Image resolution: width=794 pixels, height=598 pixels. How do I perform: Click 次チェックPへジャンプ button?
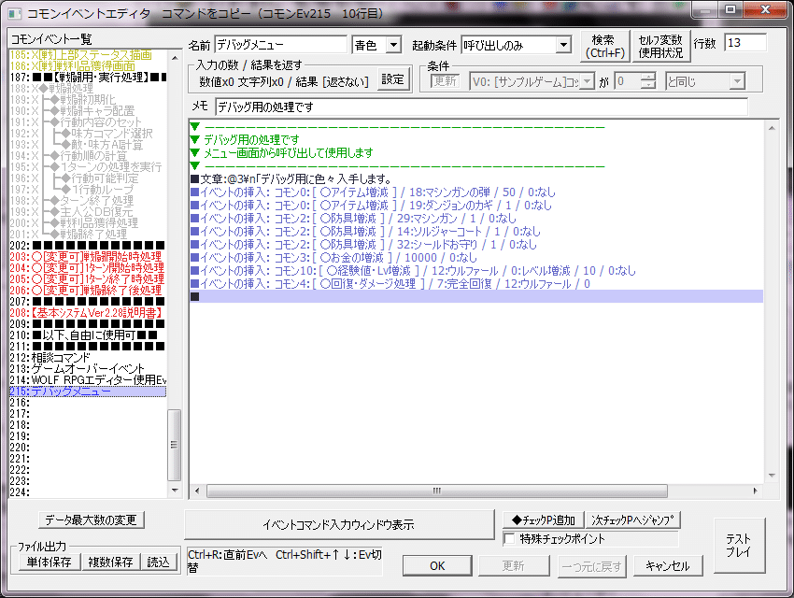click(631, 520)
